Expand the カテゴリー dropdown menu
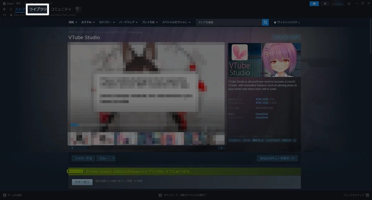372x200 pixels. [x=107, y=22]
